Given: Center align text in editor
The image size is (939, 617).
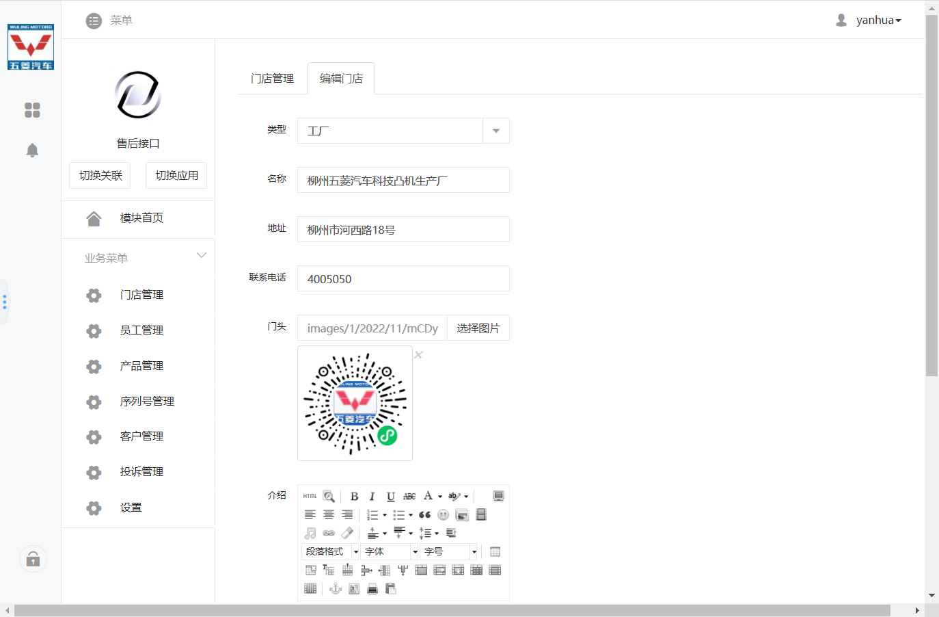Looking at the screenshot, I should [x=329, y=514].
